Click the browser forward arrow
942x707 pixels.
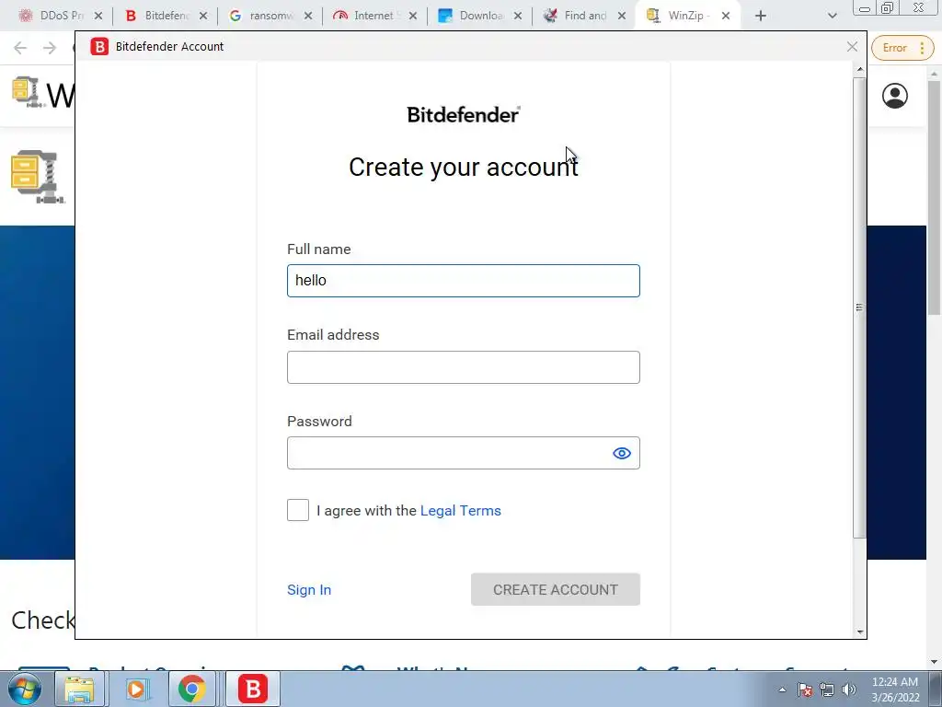pyautogui.click(x=50, y=48)
